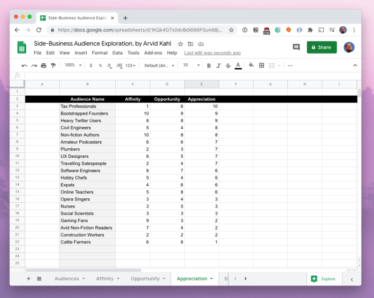Screen dimensions: 374x298
Task: Click the Redo toolbar icon
Action: coord(34,66)
